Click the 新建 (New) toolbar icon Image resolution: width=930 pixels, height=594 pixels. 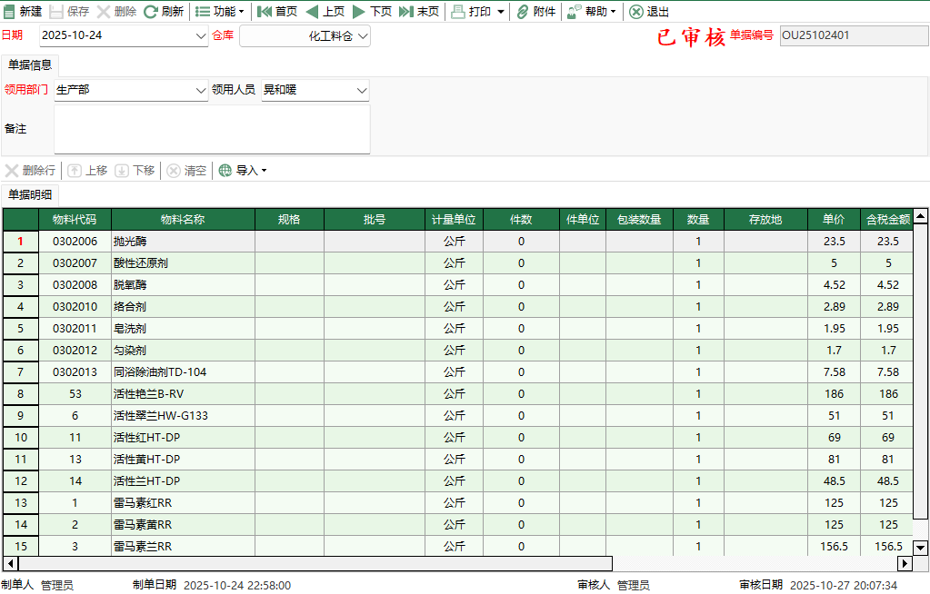9,12
